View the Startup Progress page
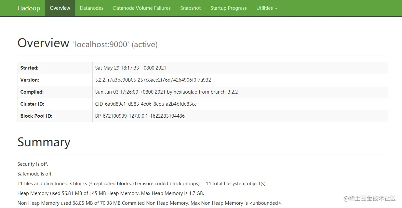 pos(228,8)
